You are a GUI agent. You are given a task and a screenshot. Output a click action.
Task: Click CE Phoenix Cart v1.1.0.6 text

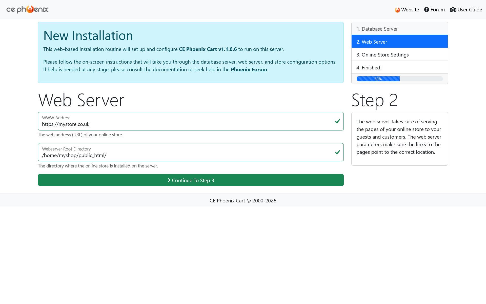pos(208,49)
